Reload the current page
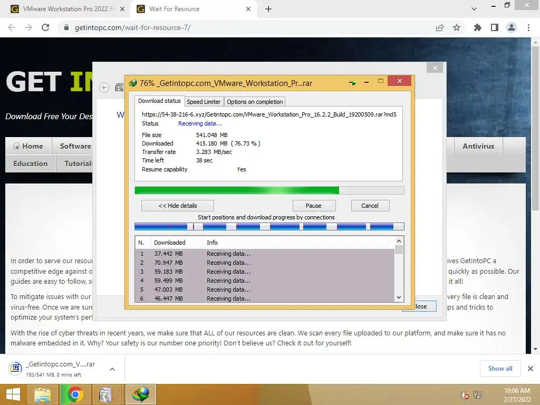This screenshot has width=540, height=405. point(45,27)
